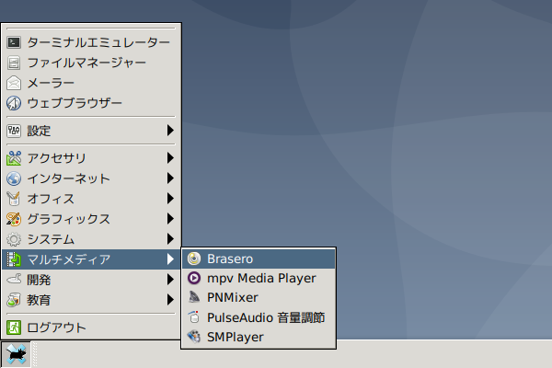Click the 開発 menu label
This screenshot has width=552, height=368.
pos(39,280)
